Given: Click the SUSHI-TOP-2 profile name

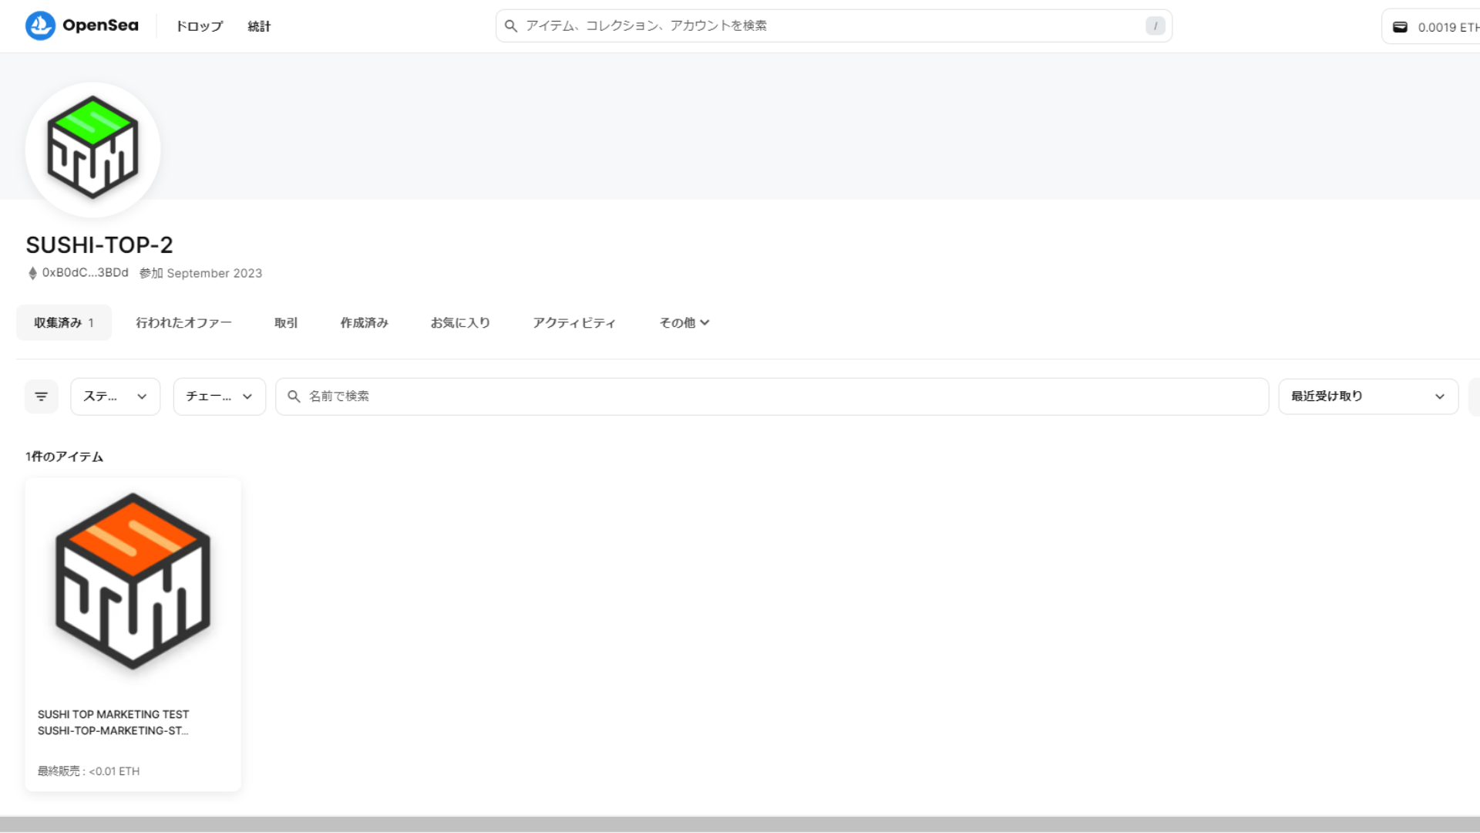Looking at the screenshot, I should (99, 245).
